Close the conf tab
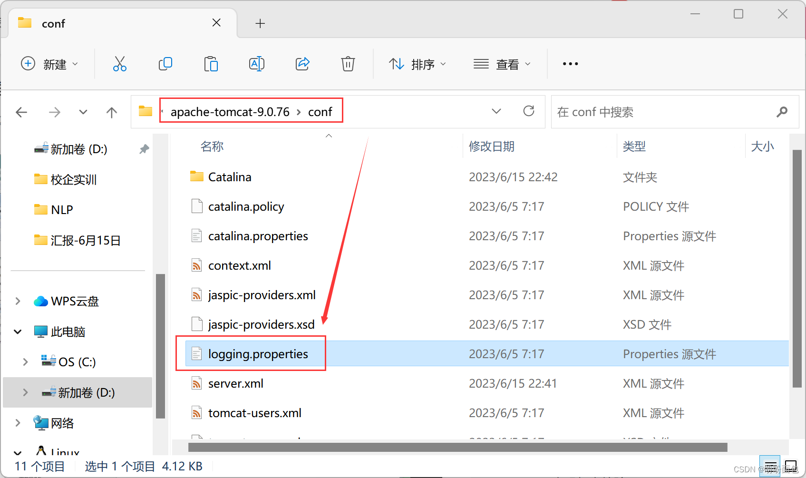This screenshot has height=478, width=806. 216,23
